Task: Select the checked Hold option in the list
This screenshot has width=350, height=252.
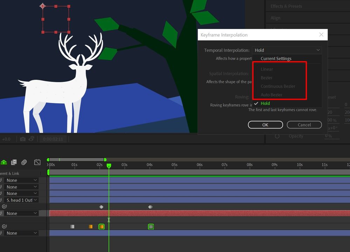Action: coord(265,103)
